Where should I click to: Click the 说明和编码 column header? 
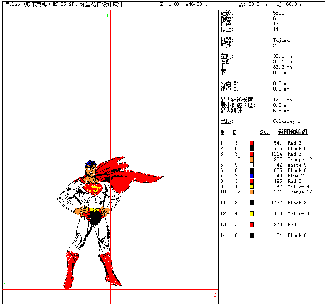click(x=293, y=132)
